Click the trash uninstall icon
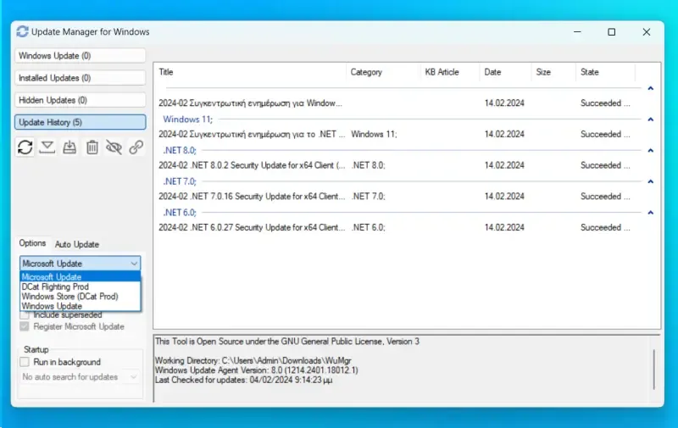 pos(92,147)
